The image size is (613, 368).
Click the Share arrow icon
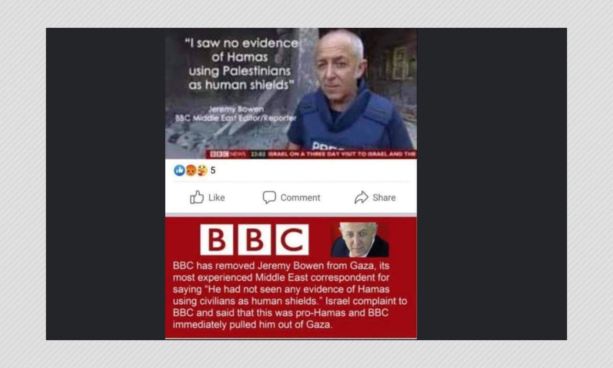[x=361, y=197]
